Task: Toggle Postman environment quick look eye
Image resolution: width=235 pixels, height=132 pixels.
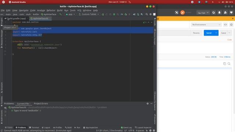Action: [225, 25]
